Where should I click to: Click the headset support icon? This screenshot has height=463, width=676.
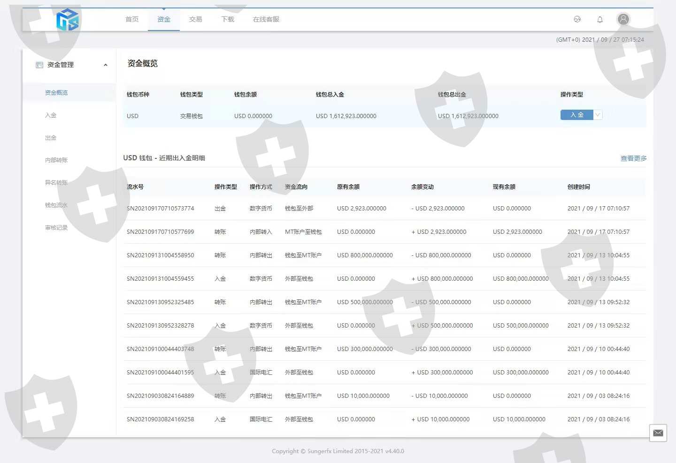pyautogui.click(x=577, y=19)
